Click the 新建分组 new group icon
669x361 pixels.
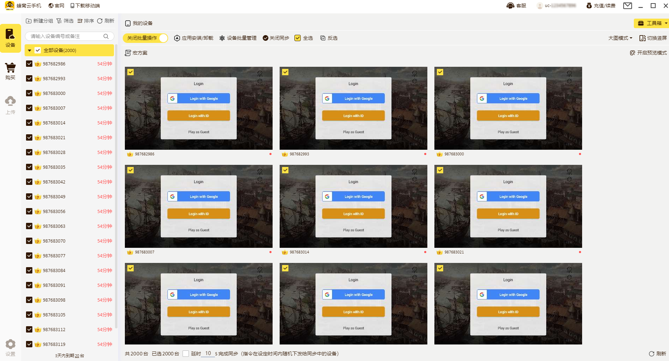coord(29,21)
